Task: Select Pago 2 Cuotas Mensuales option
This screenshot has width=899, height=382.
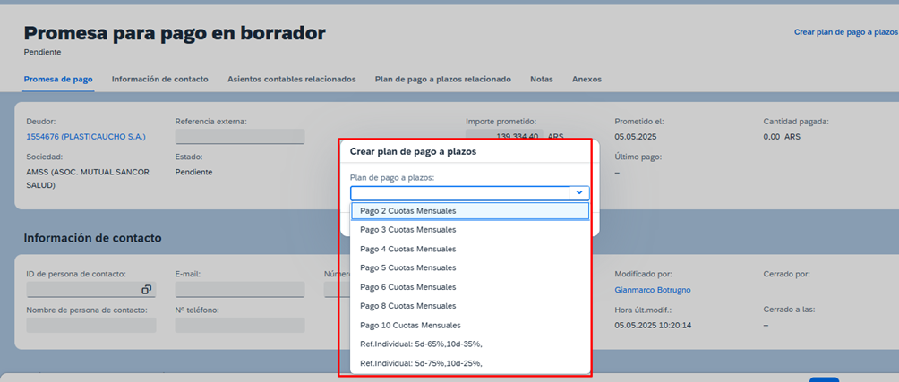Action: point(407,211)
